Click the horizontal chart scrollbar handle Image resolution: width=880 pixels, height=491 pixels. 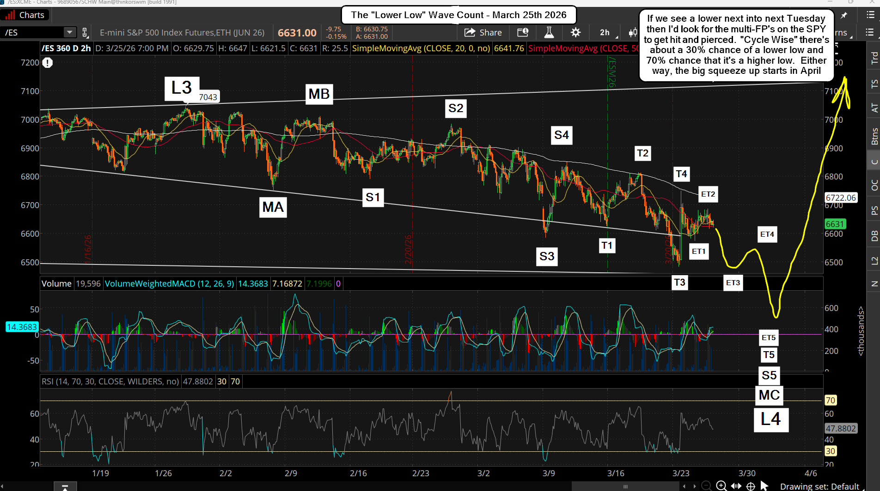(x=625, y=486)
